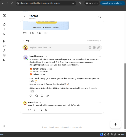Open the asprastyo username link
Screen dimensions: 126x137
tap(33, 102)
